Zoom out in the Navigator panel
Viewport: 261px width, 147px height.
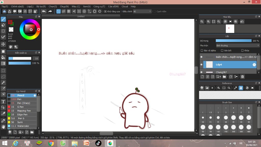click(x=219, y=21)
